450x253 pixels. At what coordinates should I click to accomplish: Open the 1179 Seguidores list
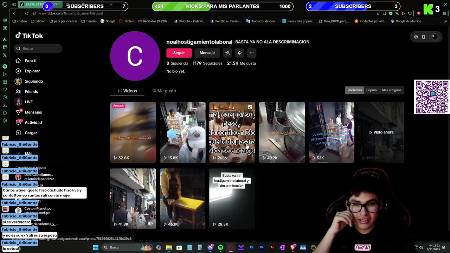pyautogui.click(x=207, y=63)
